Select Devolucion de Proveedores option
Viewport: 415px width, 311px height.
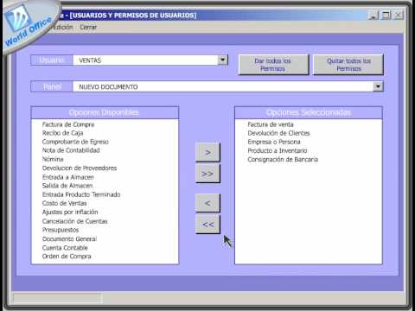(80, 168)
